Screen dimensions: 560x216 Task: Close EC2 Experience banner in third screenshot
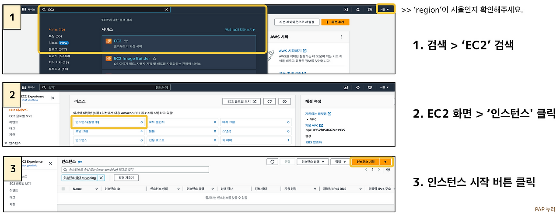(50, 163)
